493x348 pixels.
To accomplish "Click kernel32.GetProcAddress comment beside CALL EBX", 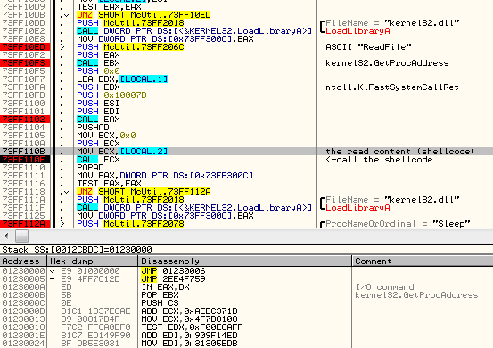I will pyautogui.click(x=387, y=63).
